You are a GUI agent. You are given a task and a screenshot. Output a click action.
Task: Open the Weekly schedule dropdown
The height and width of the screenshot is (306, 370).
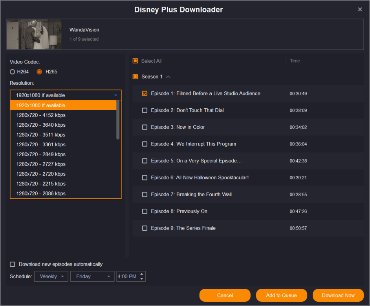click(51, 277)
